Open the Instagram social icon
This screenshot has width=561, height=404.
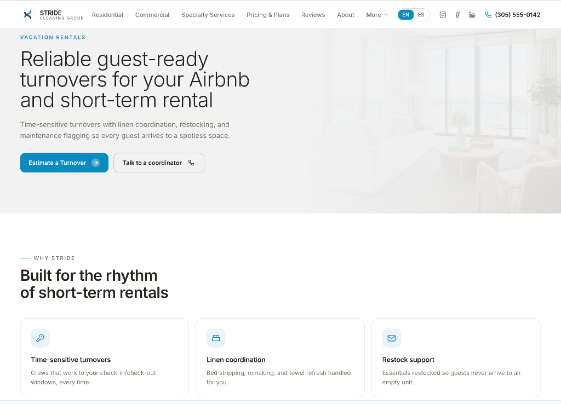pos(443,15)
